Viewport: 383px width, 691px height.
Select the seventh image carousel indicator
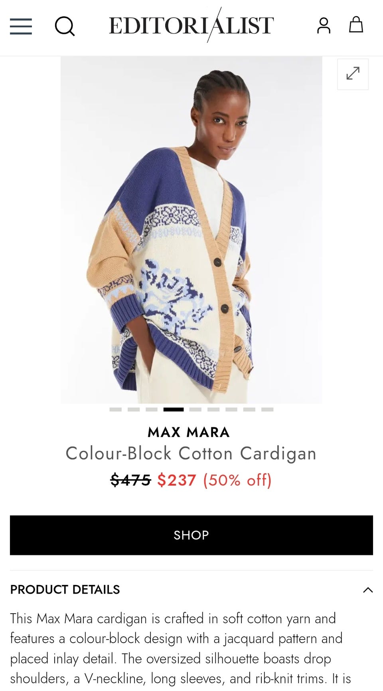[x=231, y=409]
